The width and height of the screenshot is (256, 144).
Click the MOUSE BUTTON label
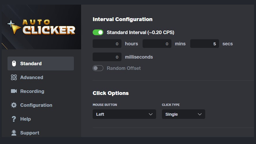[105, 105]
